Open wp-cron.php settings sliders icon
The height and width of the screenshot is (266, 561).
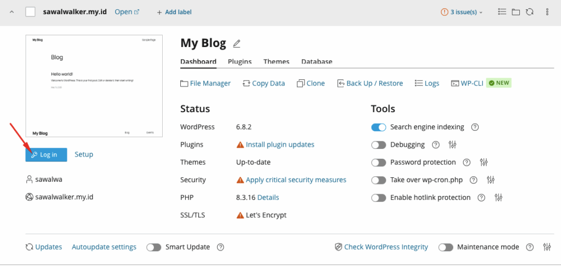[490, 180]
